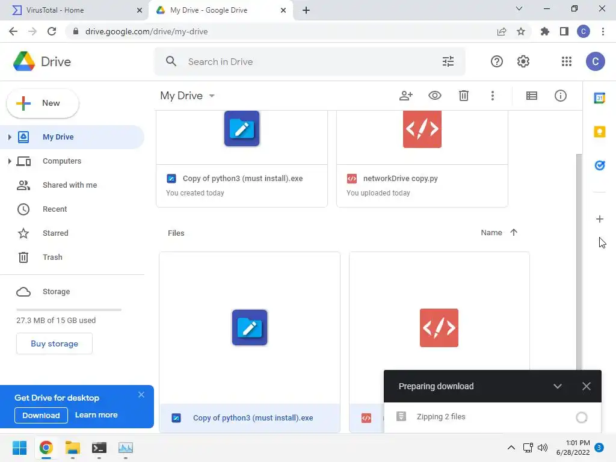Open the taskbar clock and date

pos(573,448)
